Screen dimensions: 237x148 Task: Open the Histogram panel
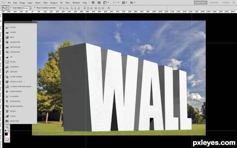coord(13,47)
